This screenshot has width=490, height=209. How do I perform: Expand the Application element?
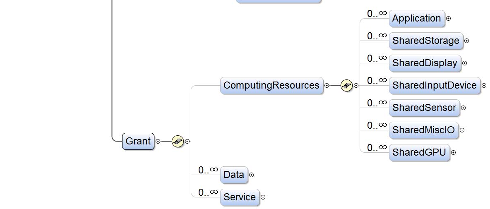448,19
